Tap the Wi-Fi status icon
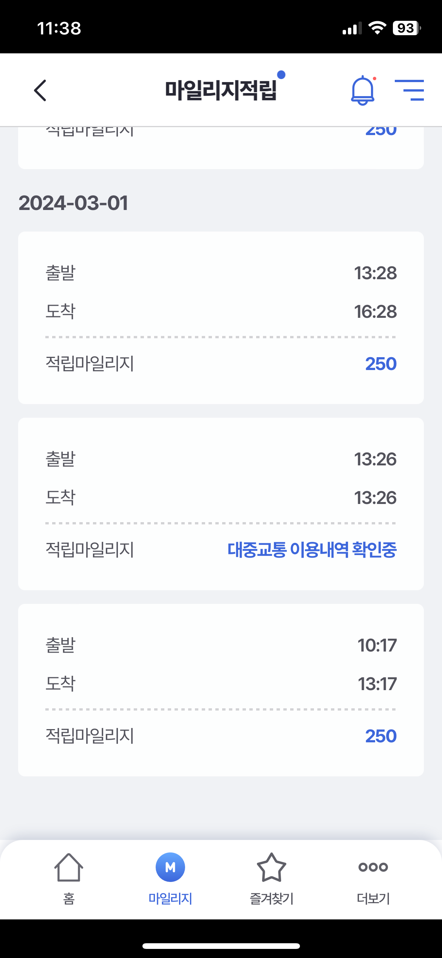The height and width of the screenshot is (958, 442). pos(377,28)
